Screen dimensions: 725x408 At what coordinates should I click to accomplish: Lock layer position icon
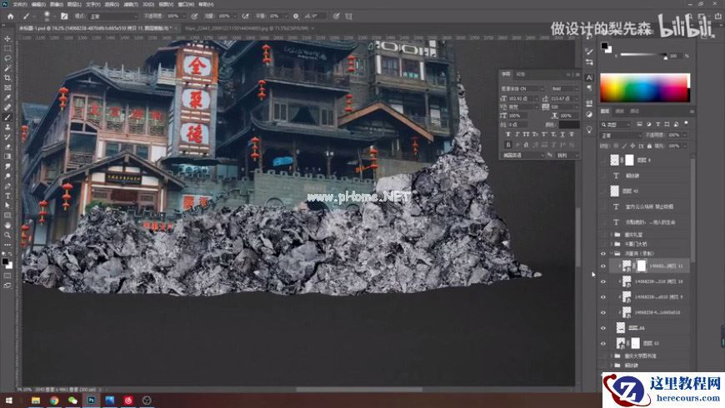click(x=632, y=146)
